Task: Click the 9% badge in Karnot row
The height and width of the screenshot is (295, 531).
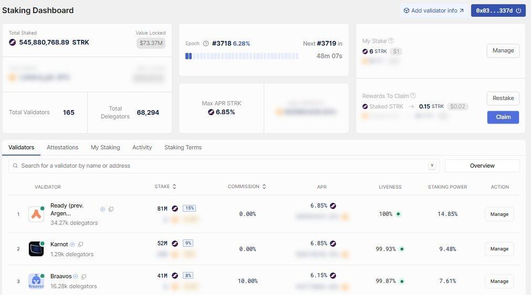Action: pyautogui.click(x=188, y=243)
